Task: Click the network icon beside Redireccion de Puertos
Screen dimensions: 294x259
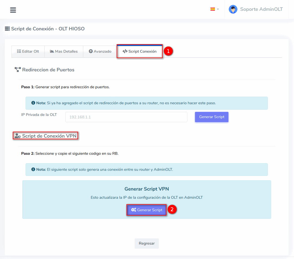Action: [18, 70]
